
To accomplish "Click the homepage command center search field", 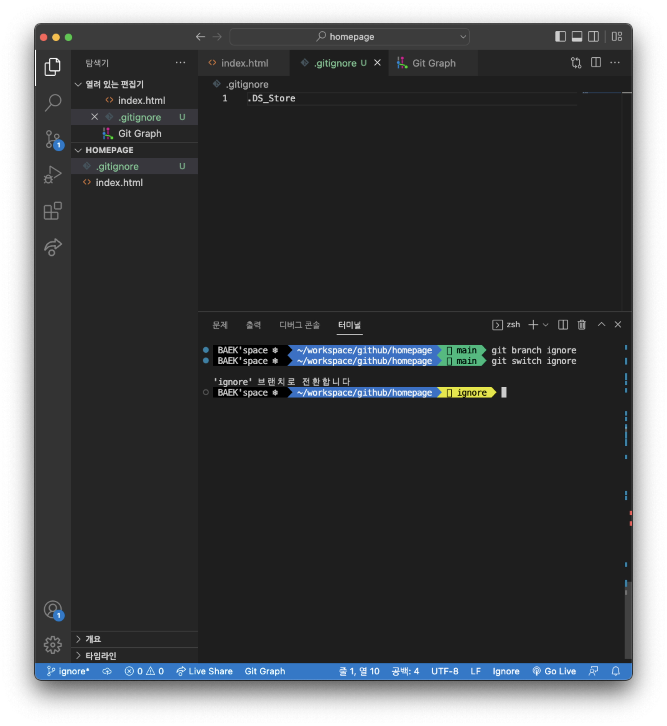I will tap(349, 37).
